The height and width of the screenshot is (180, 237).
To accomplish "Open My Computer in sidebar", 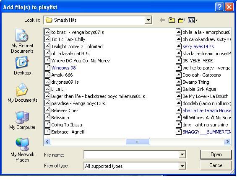I will (x=22, y=120).
